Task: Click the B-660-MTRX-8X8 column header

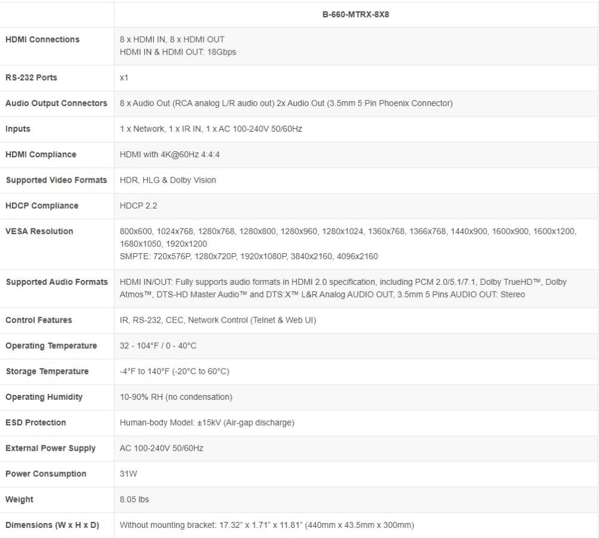Action: click(356, 14)
